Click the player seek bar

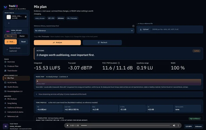click(125, 126)
